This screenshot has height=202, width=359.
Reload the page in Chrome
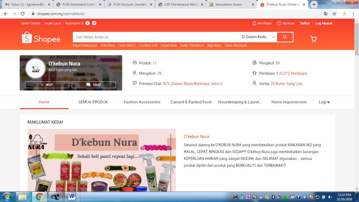23,14
